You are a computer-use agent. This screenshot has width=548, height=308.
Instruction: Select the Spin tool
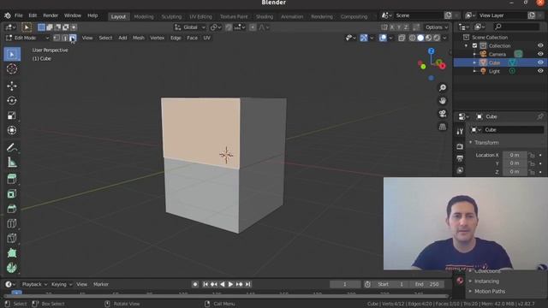point(12,268)
